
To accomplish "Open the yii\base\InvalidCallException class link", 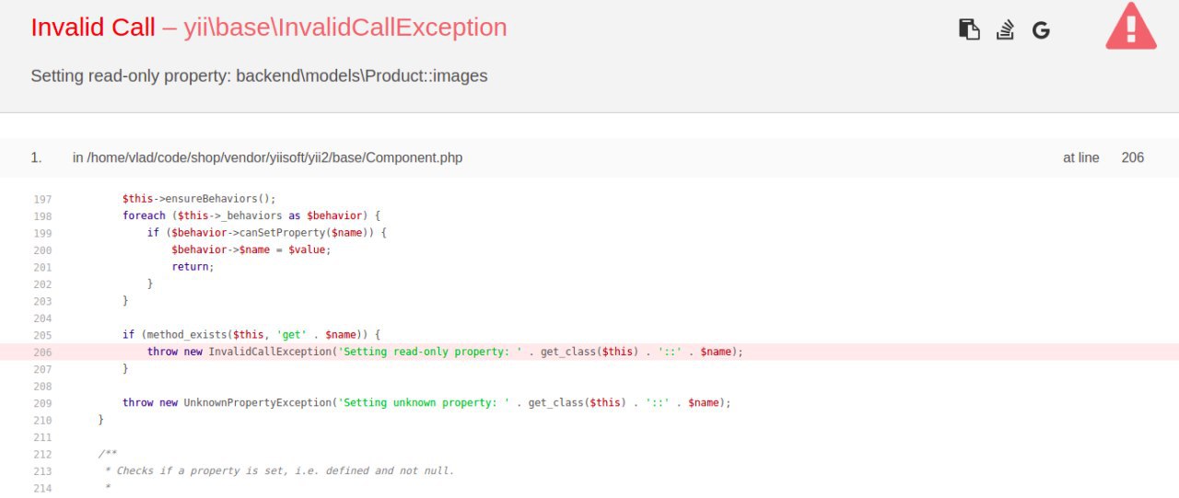I will (x=345, y=28).
